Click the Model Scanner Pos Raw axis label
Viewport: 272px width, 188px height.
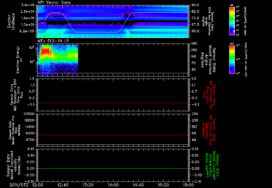click(x=15, y=130)
